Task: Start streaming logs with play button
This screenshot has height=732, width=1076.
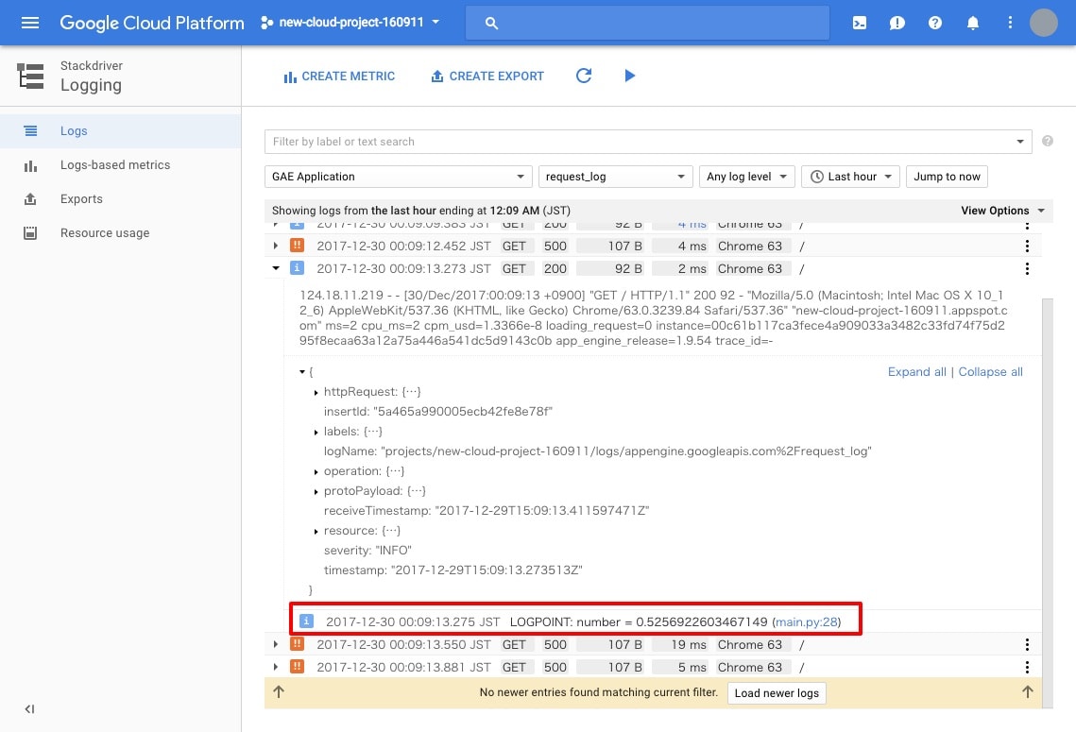Action: [x=630, y=76]
